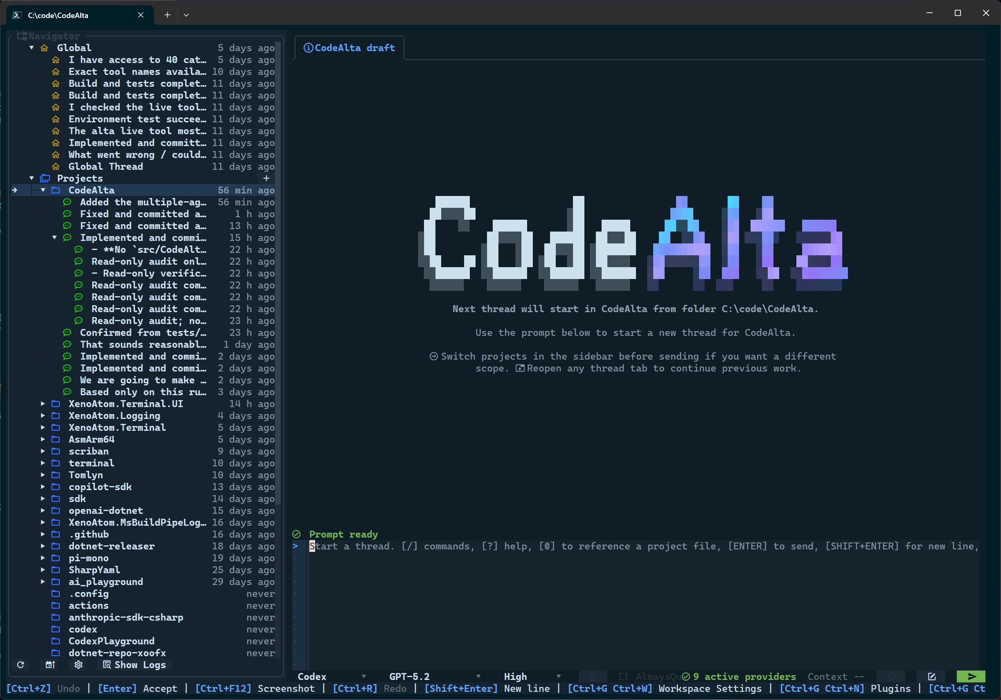Click the [Ctrl+G Ctrl+N] Plugins shortcut
Viewport: 1001px width, 700px height.
point(845,689)
